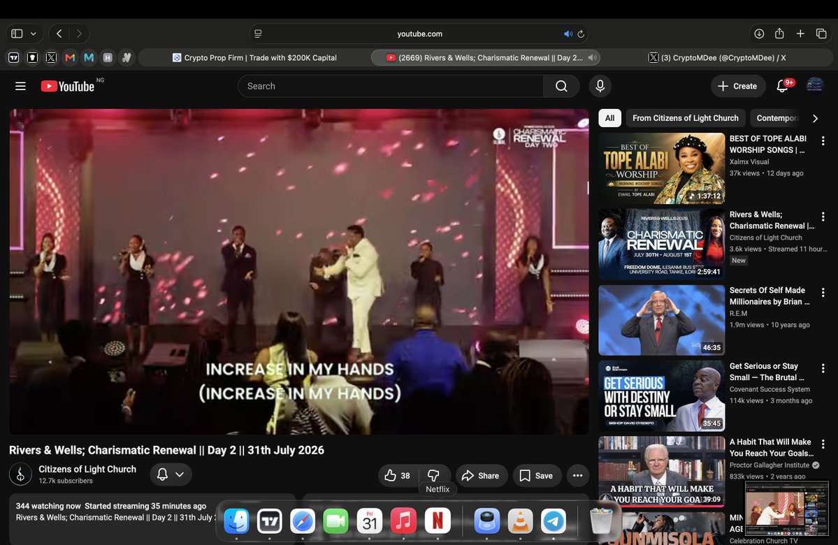Open a new Safari tab with plus
This screenshot has height=545, width=838.
pyautogui.click(x=800, y=34)
